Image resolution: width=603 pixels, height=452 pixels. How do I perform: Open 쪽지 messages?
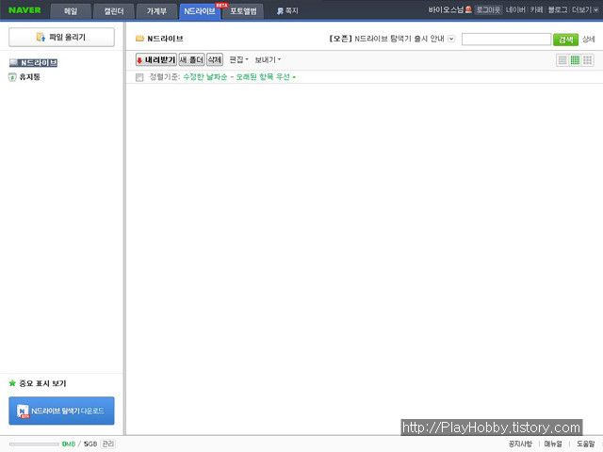click(x=287, y=11)
